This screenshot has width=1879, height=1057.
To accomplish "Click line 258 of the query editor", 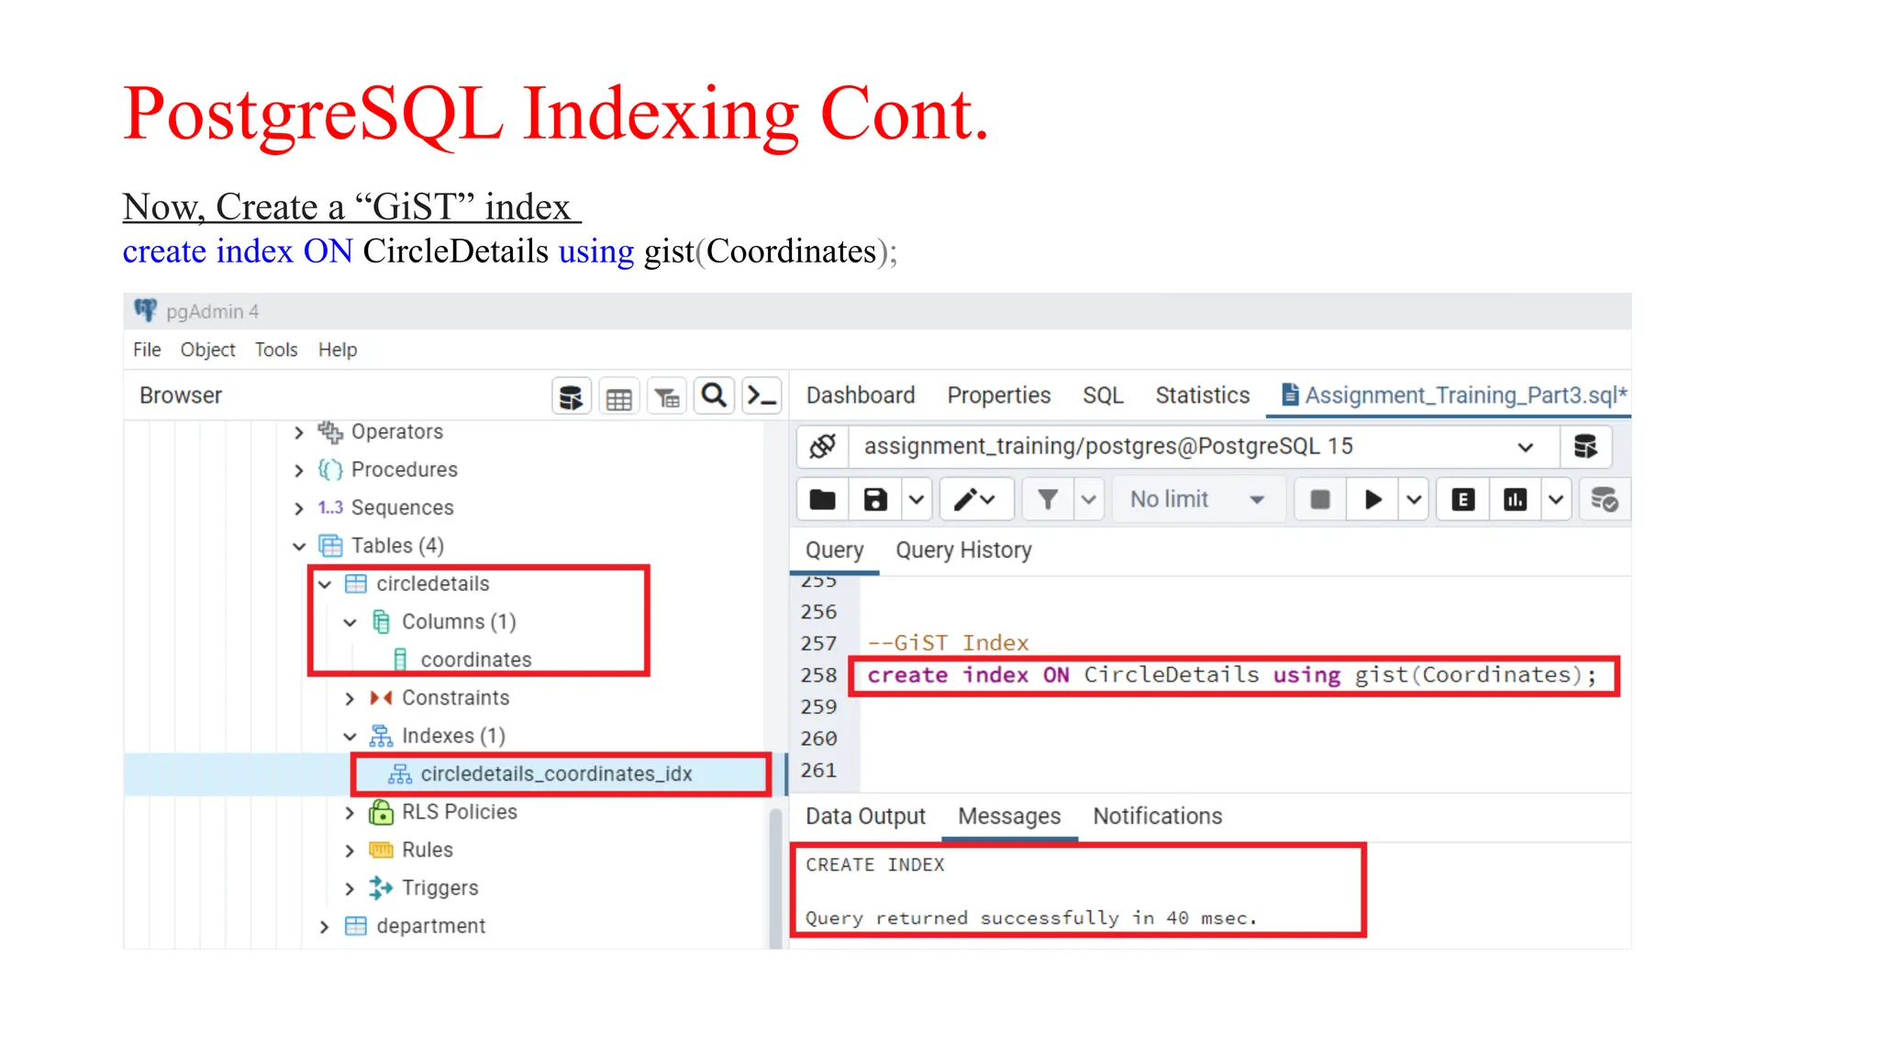I will point(1232,675).
